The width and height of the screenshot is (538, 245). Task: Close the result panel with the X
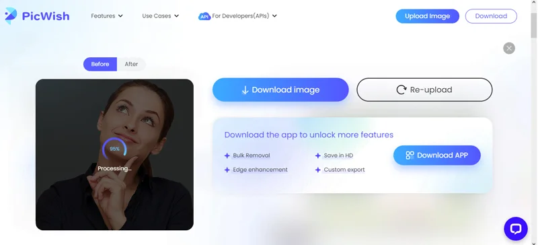coord(509,48)
